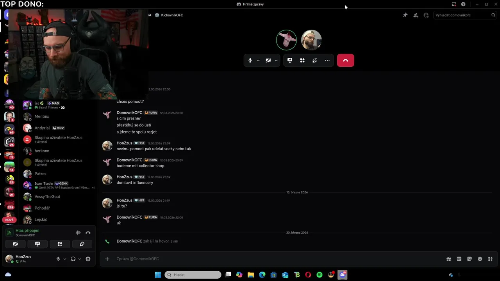
Task: Add friends to the DM
Action: click(416, 15)
